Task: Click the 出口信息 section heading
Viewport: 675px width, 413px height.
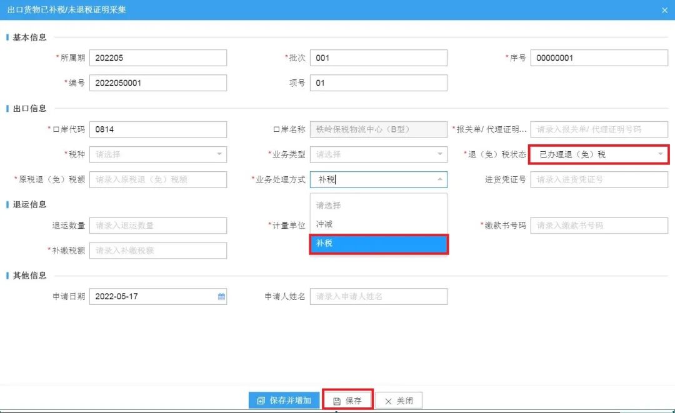Action: 29,109
